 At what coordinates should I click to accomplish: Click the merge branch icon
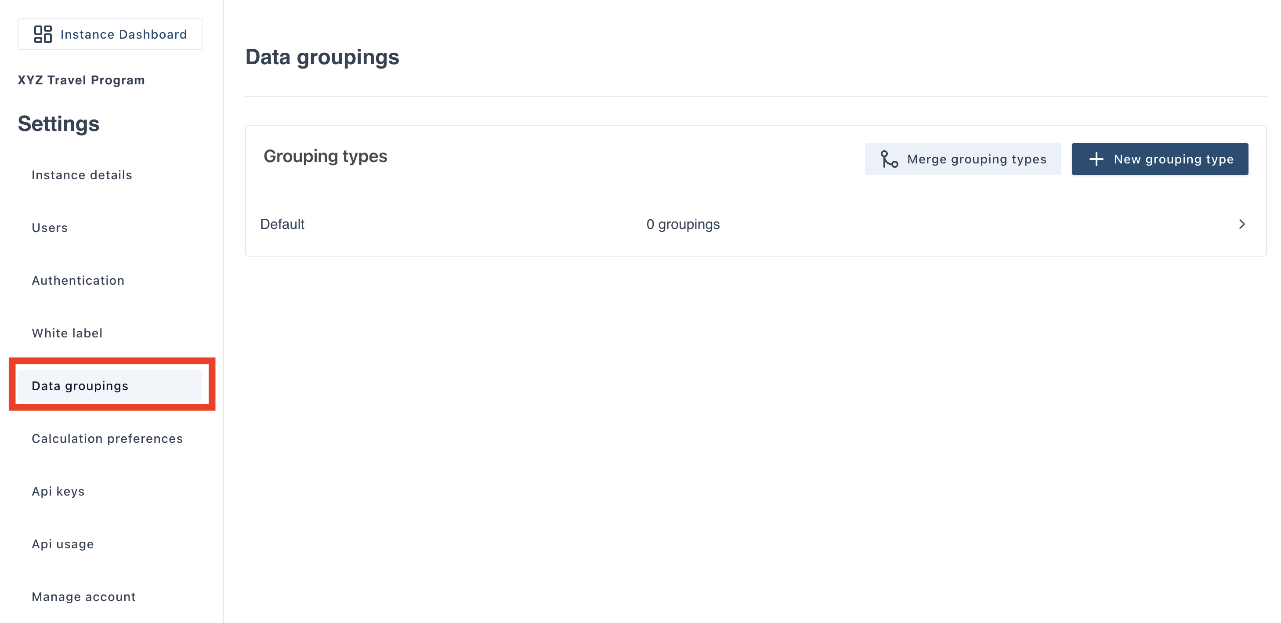(x=889, y=159)
